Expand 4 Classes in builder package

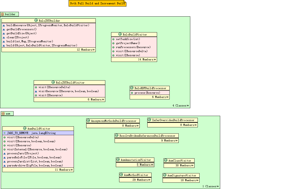click(181, 105)
